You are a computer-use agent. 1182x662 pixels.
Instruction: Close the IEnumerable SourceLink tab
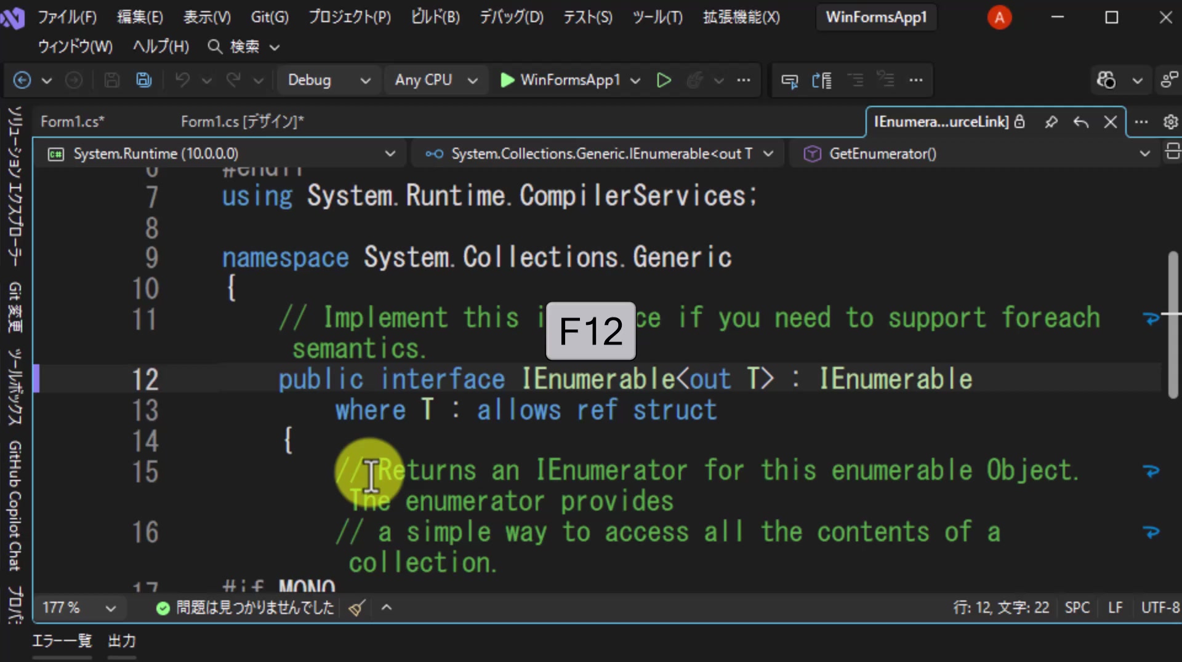1111,122
